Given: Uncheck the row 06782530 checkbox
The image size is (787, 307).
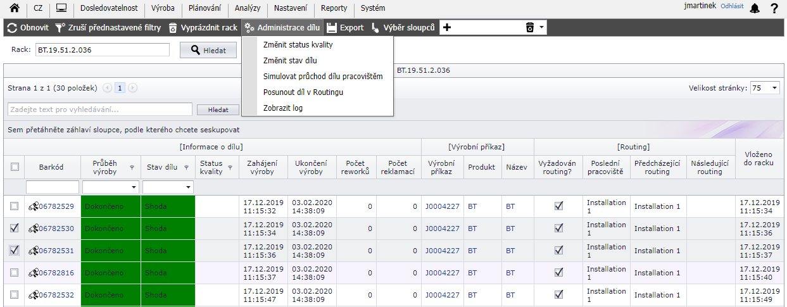Looking at the screenshot, I should [x=15, y=229].
